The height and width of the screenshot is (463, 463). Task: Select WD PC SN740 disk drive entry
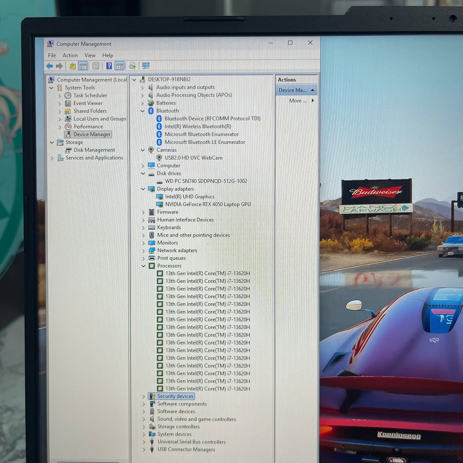tap(206, 181)
